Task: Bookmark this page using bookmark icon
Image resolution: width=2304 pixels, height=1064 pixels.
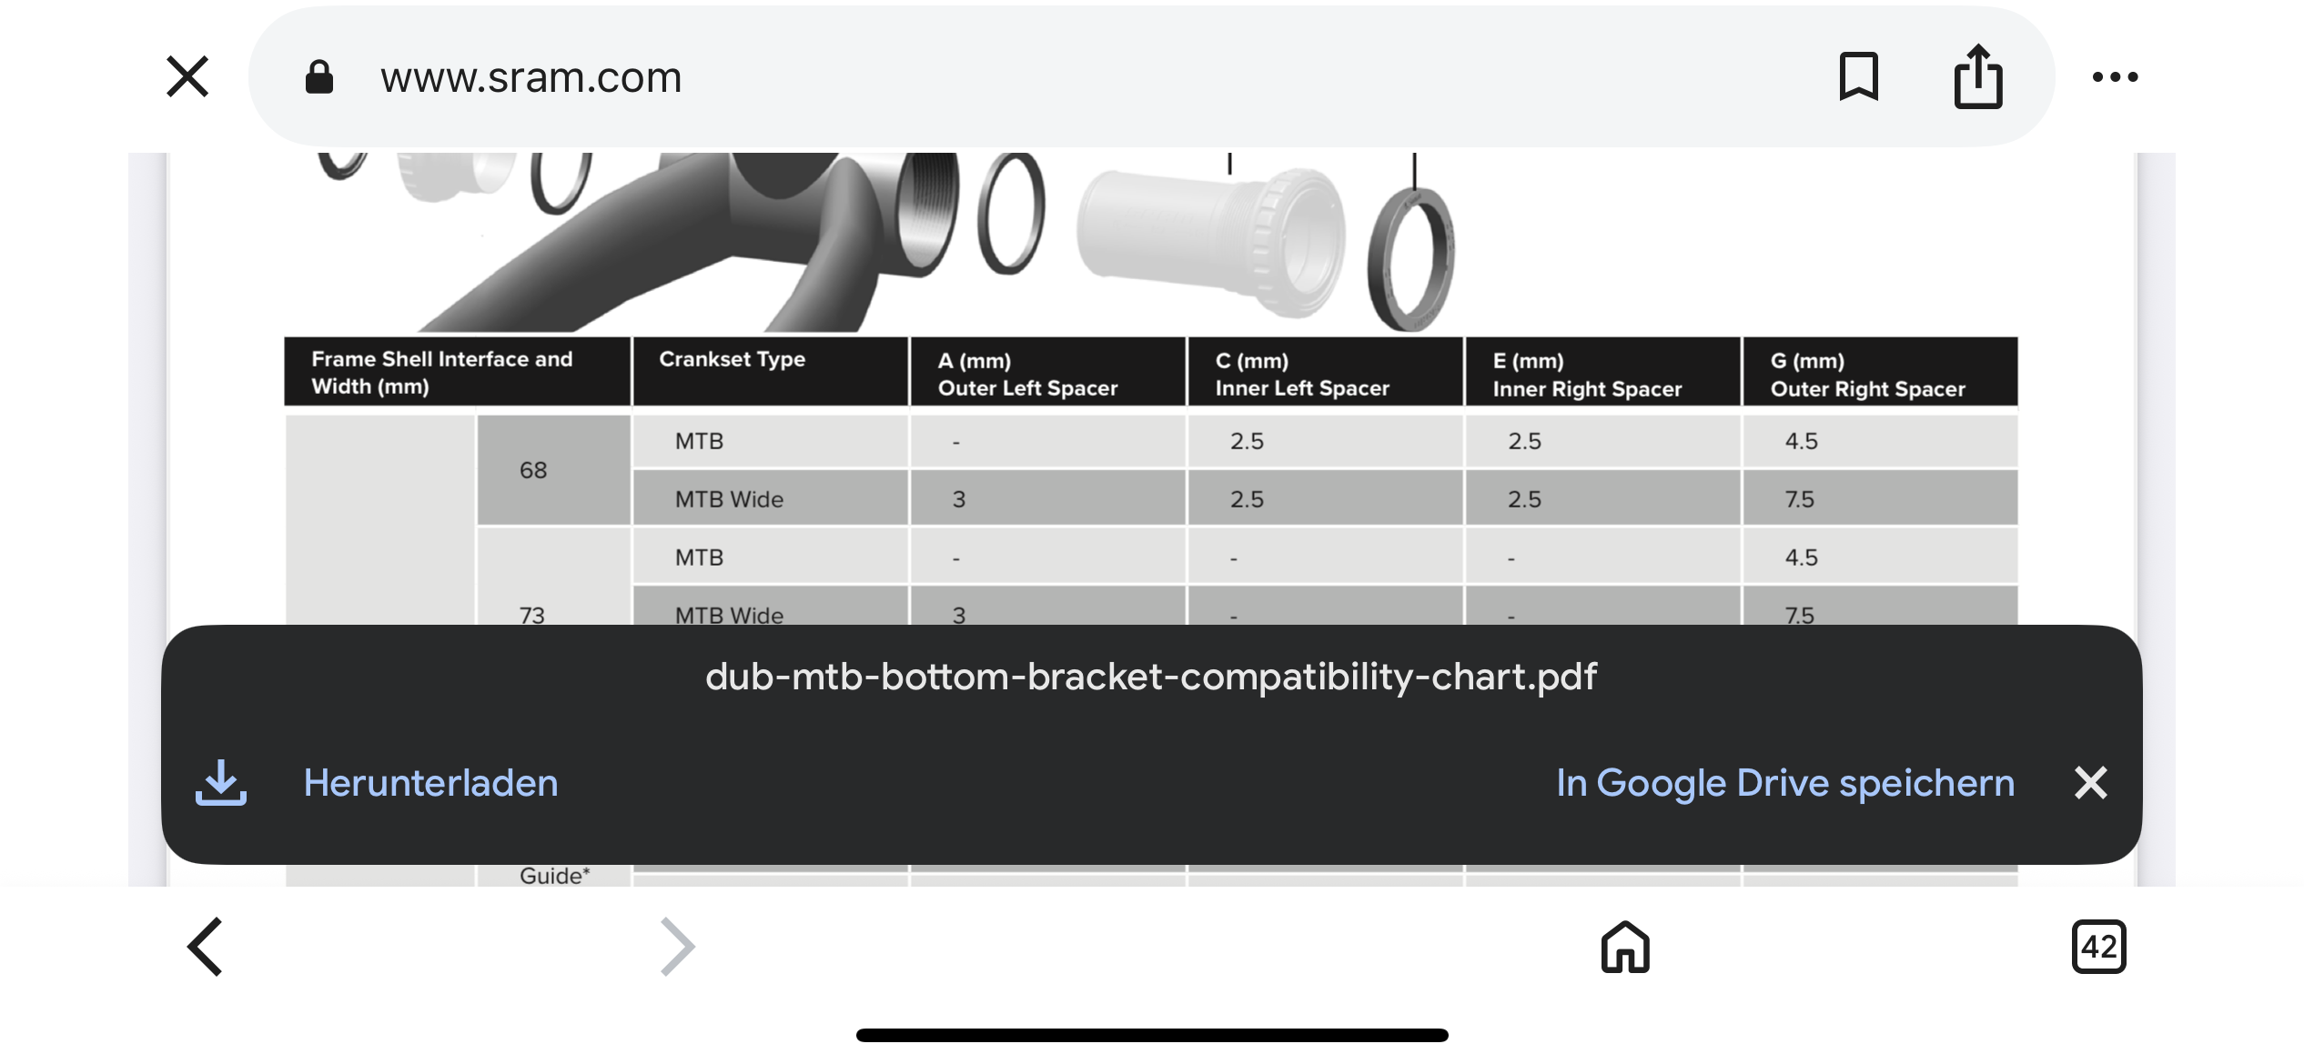Action: coord(1858,76)
